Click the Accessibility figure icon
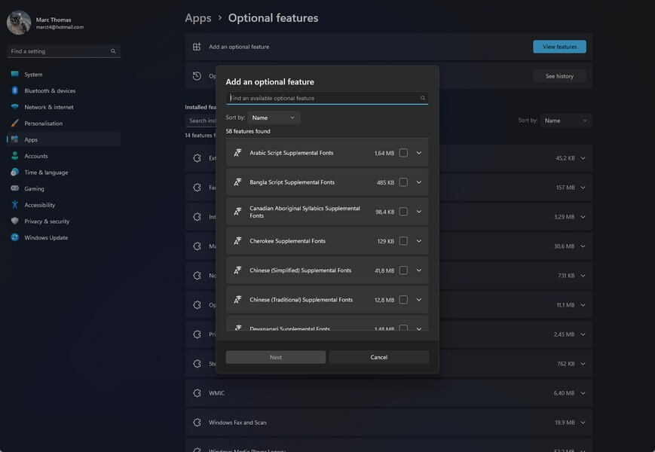 14,204
